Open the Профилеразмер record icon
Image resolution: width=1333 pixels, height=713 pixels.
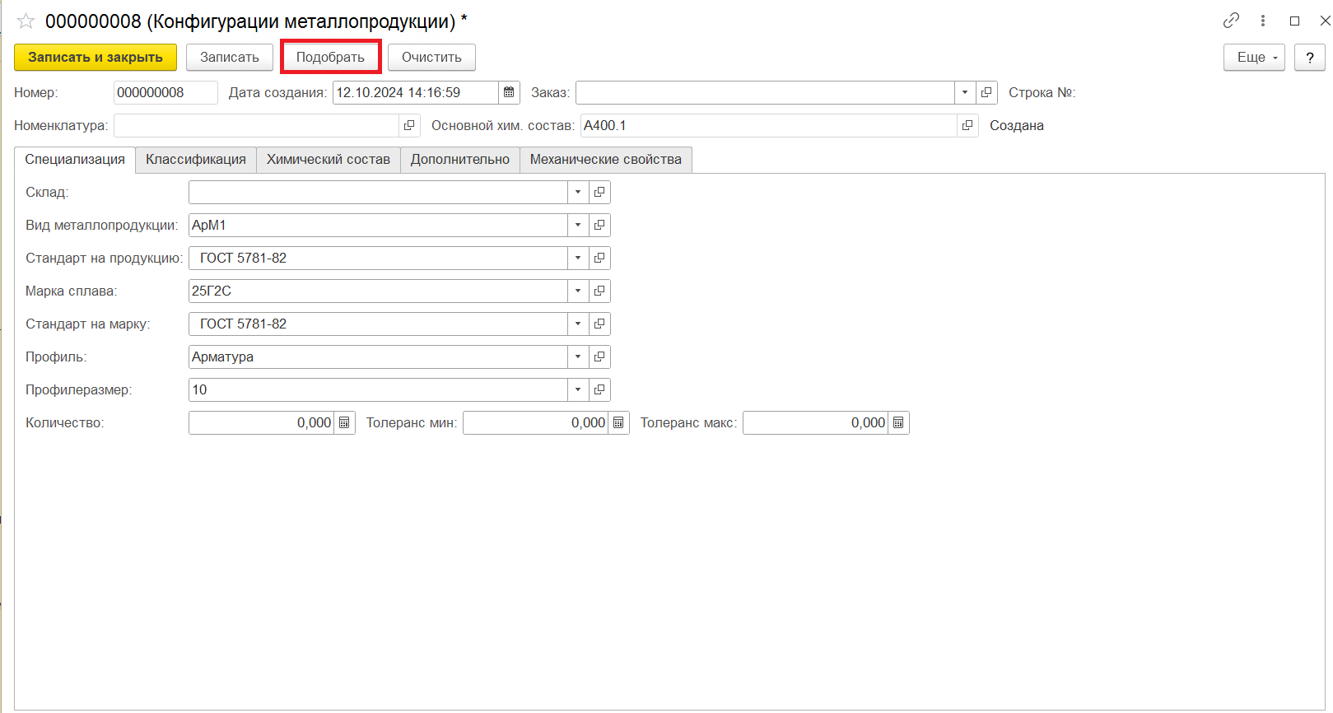coord(599,389)
